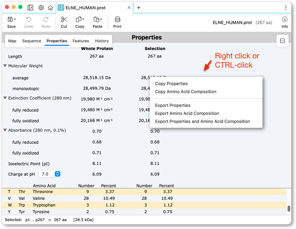Choose Copy Properties from context menu
This screenshot has height=229, width=296.
[171, 84]
